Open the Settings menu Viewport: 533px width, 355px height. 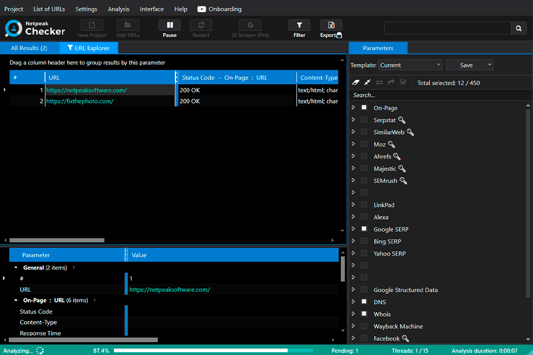[87, 9]
